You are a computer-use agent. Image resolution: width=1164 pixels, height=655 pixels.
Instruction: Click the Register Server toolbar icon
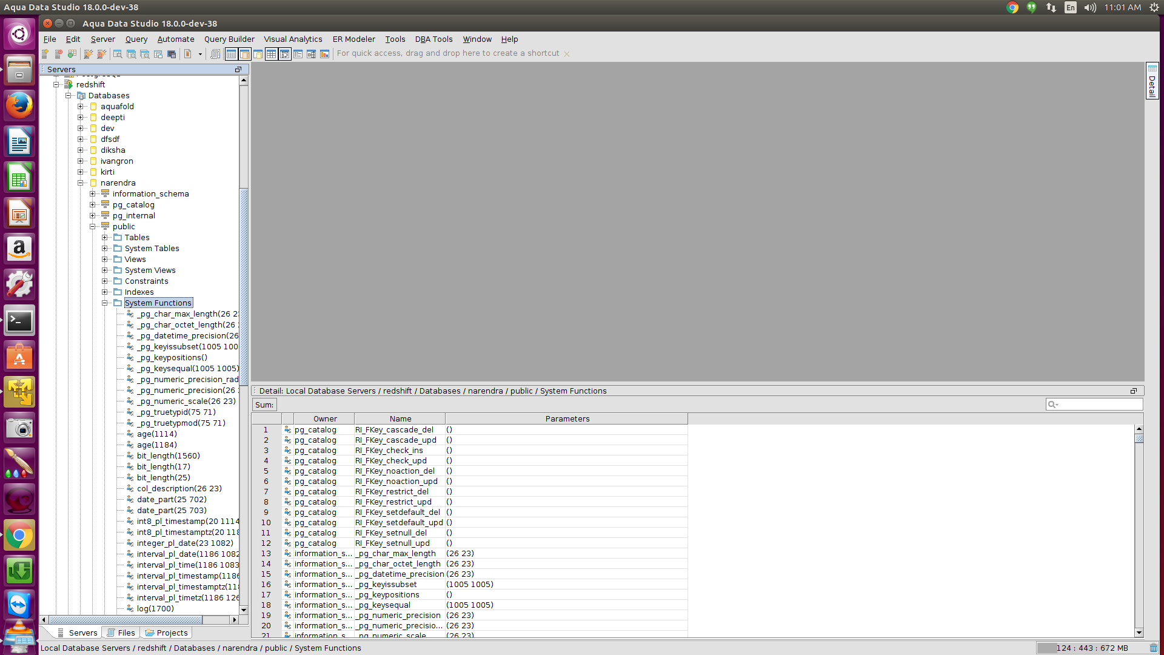[45, 54]
